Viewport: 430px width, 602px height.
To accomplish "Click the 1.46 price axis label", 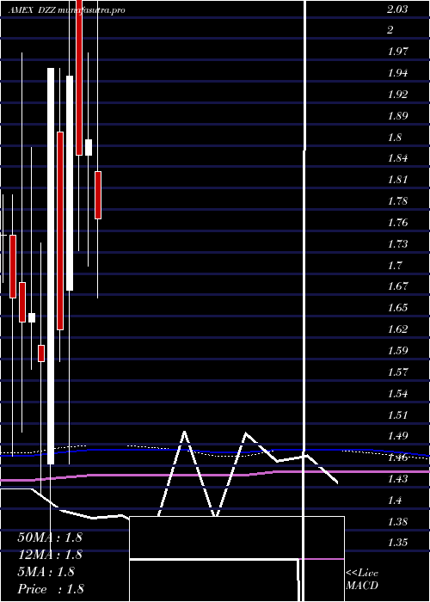I will click(x=397, y=458).
